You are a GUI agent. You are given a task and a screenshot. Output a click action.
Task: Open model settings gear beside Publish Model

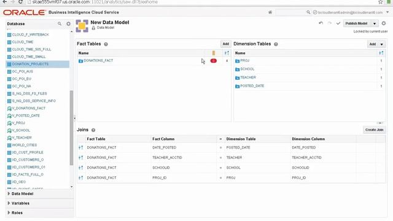tap(384, 23)
